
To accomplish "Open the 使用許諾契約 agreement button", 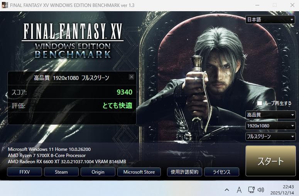I will pos(184,172).
